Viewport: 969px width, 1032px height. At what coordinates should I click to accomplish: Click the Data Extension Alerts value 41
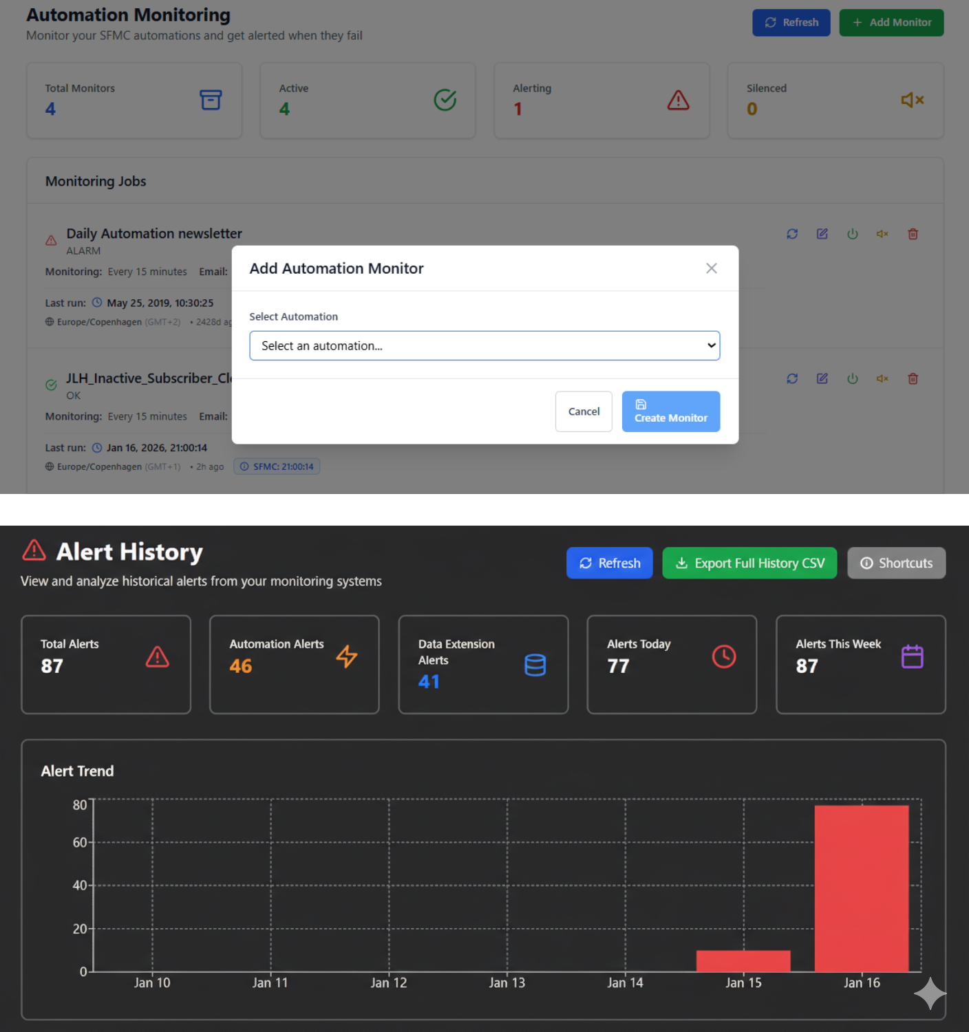coord(429,682)
